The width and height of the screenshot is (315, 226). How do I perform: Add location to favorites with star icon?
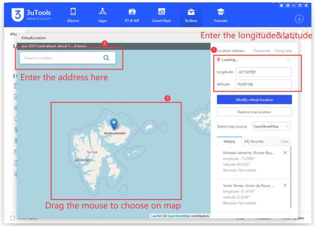[x=289, y=60]
